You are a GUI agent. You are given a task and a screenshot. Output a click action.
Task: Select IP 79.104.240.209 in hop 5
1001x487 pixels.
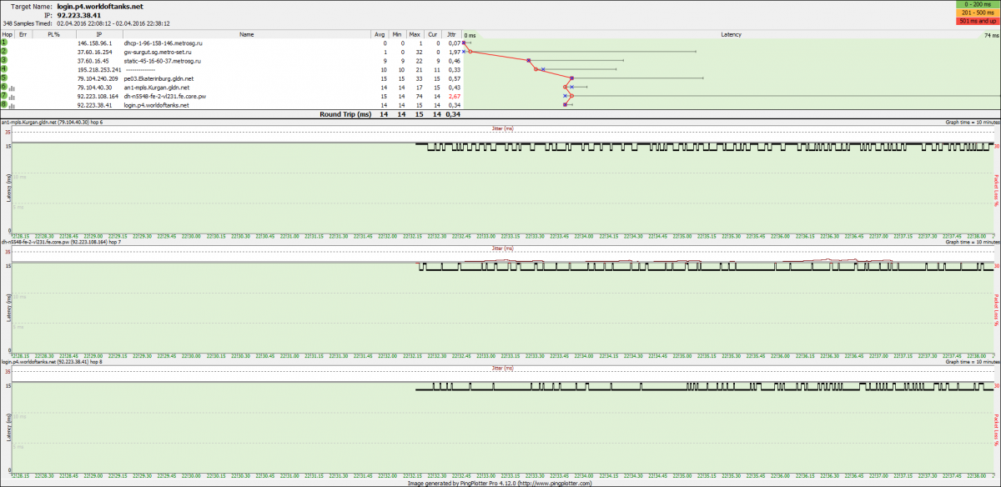[x=98, y=78]
